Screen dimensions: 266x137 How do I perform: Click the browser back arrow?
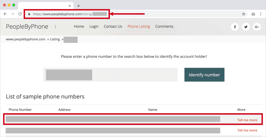click(5, 14)
